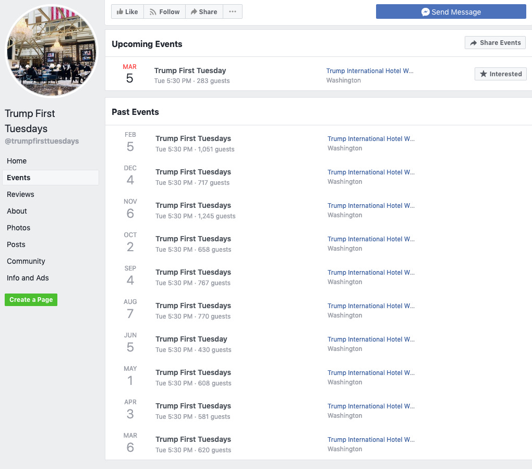Click the Share page button
Screen dimensions: 532x469
204,11
